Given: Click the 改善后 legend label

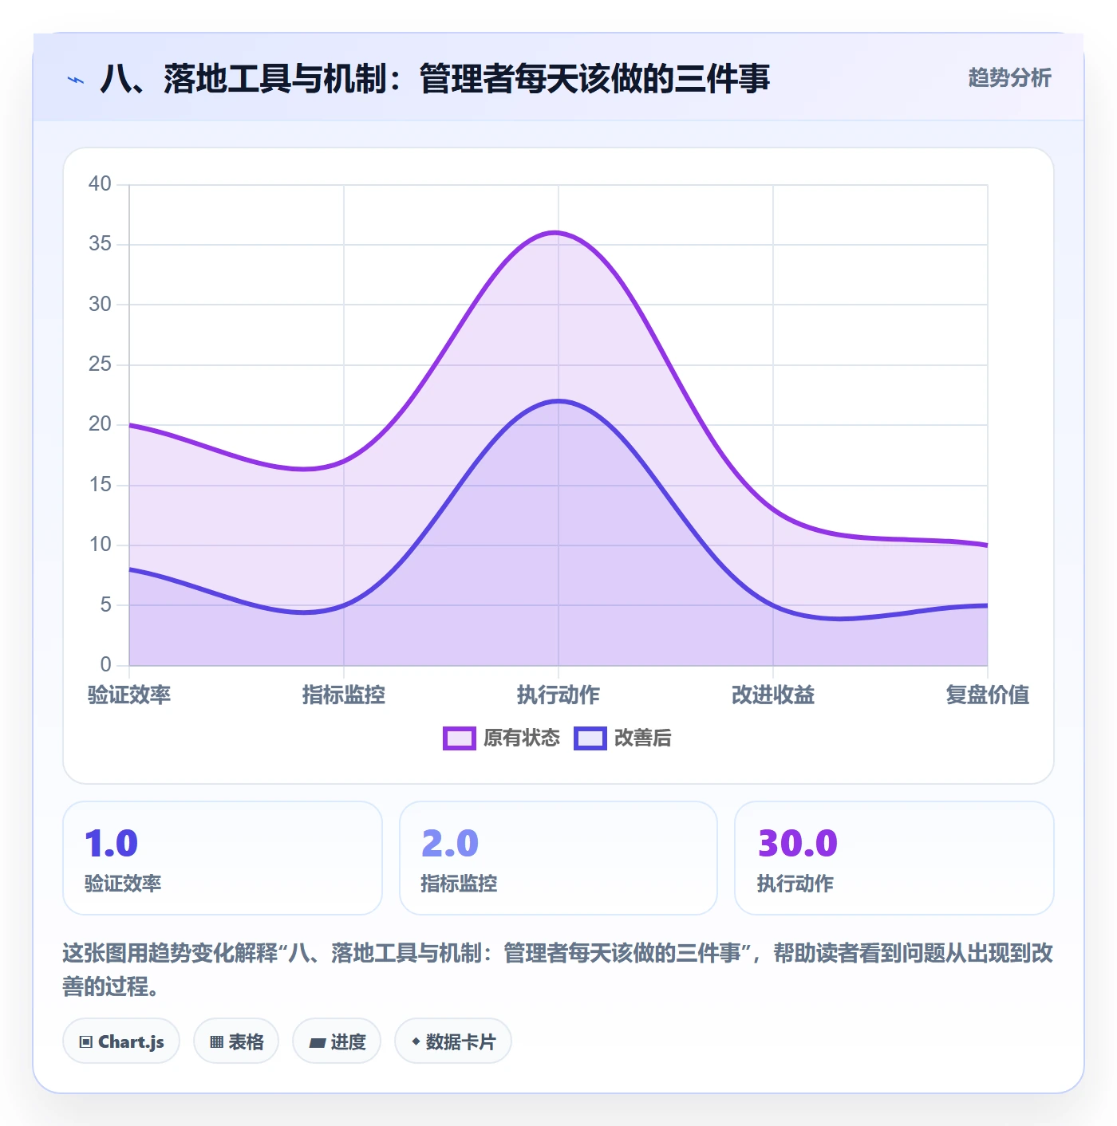Looking at the screenshot, I should point(642,738).
